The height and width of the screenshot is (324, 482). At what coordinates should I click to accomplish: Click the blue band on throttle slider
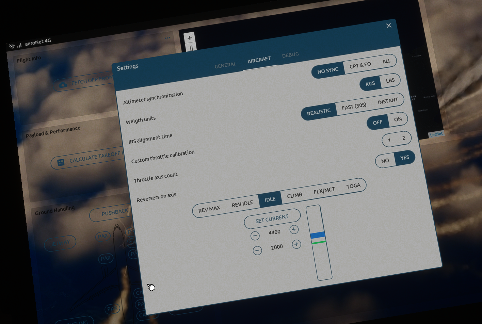[x=318, y=235]
